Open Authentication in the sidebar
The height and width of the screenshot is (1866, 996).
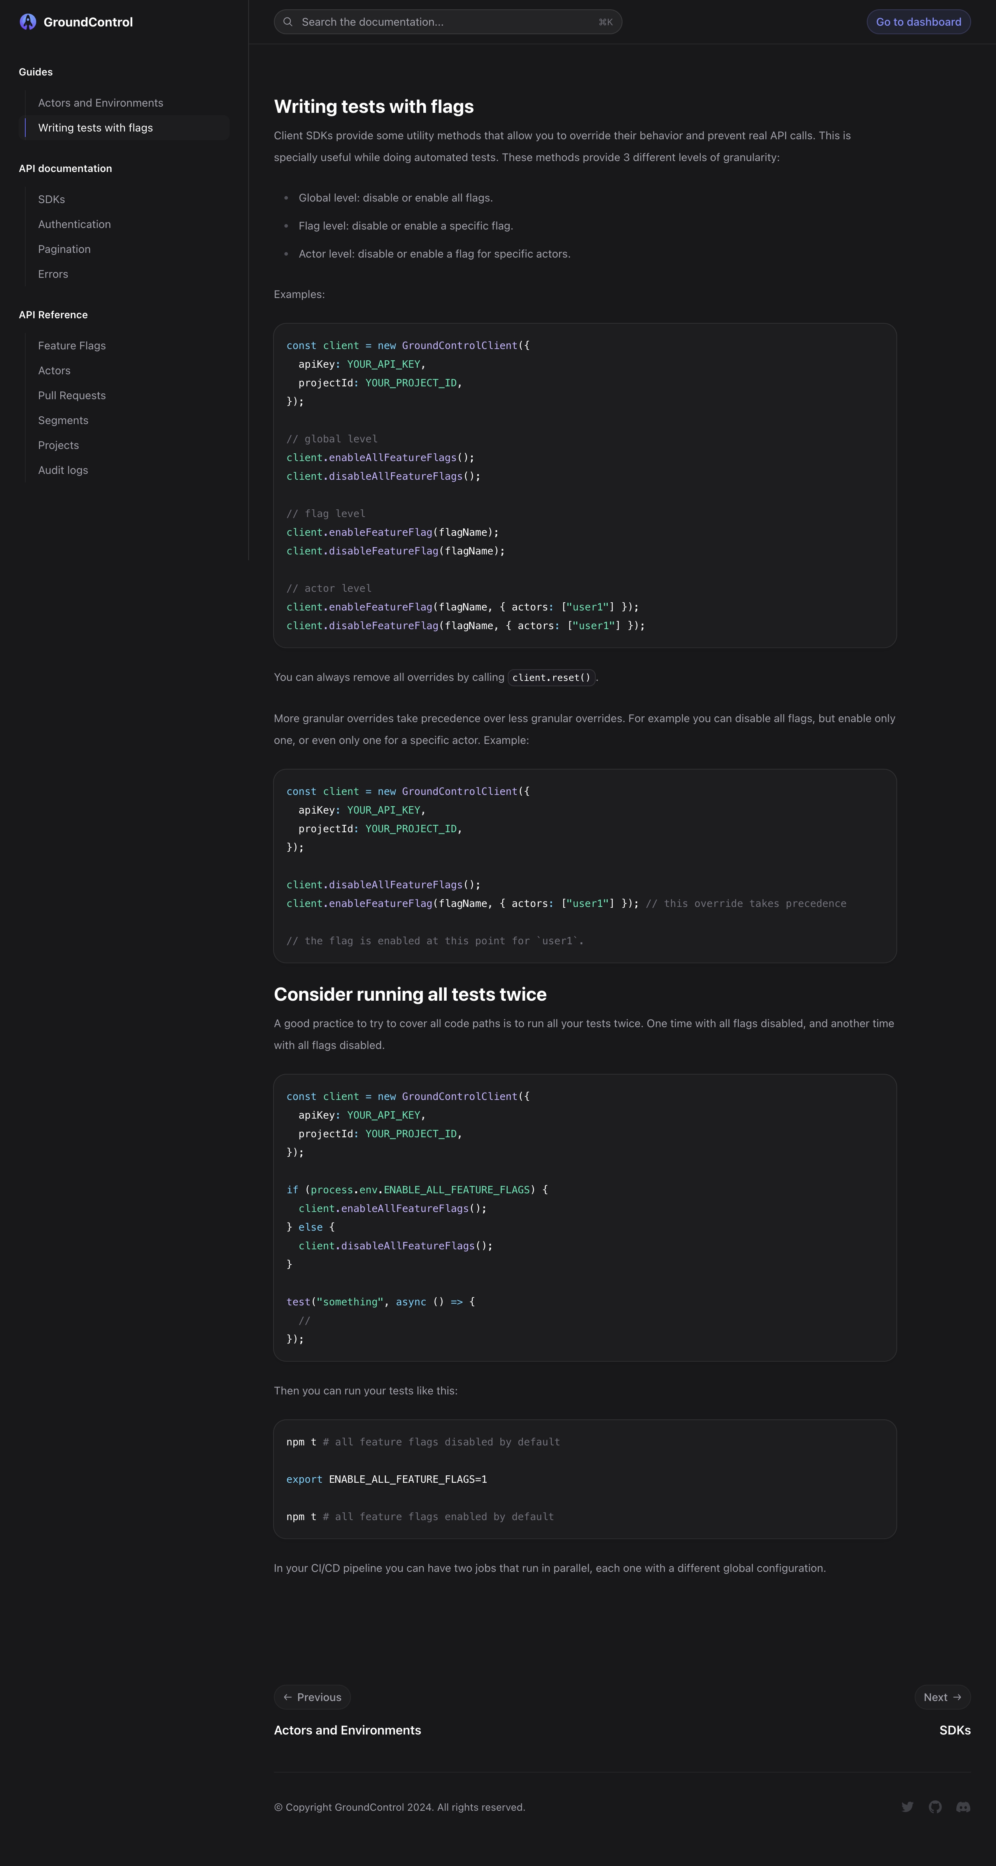[x=75, y=224]
